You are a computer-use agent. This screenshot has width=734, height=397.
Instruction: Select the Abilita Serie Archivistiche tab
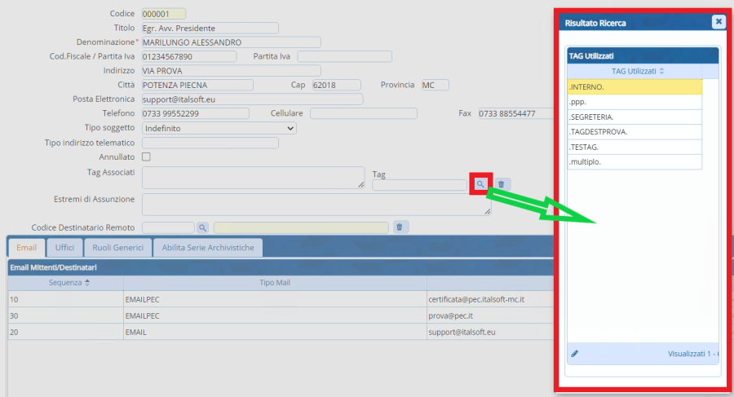click(207, 248)
